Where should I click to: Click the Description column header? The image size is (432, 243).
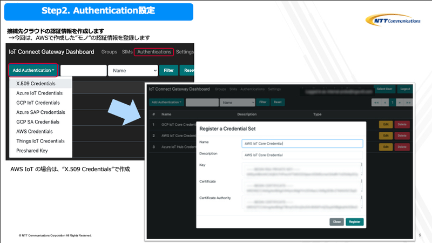click(247, 114)
